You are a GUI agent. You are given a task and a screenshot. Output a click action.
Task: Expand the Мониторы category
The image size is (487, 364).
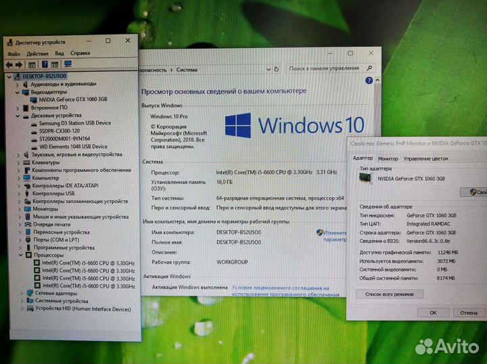click(18, 209)
